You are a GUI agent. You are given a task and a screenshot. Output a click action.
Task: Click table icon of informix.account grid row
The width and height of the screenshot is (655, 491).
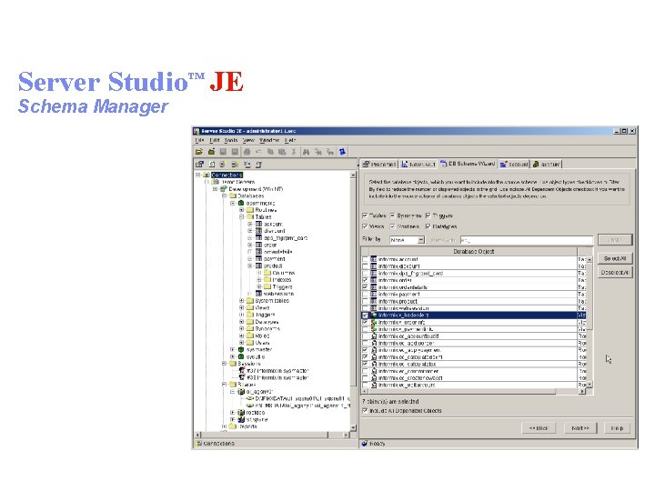pyautogui.click(x=374, y=259)
